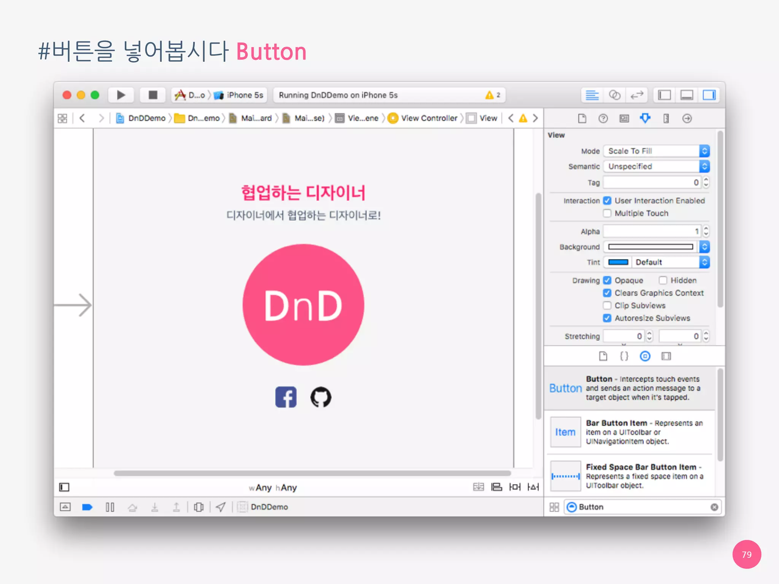Click the View Controller breadcrumb

coord(423,118)
